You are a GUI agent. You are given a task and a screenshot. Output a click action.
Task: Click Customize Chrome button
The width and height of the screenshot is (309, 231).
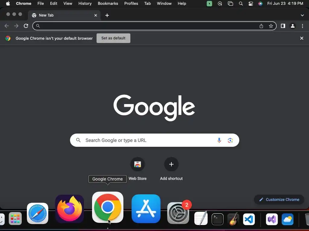click(x=279, y=200)
